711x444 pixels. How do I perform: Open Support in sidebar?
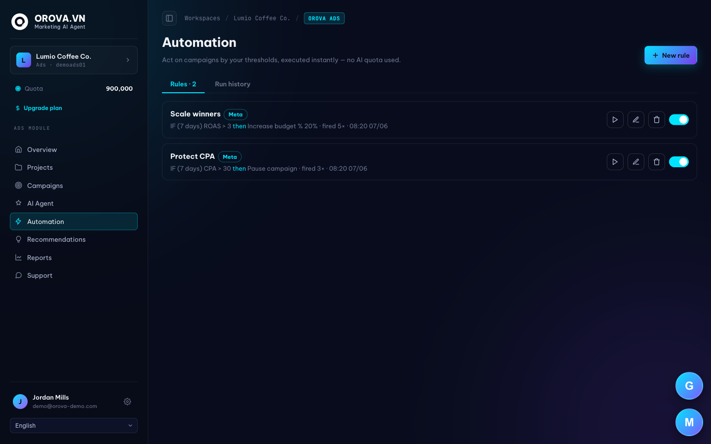point(74,275)
